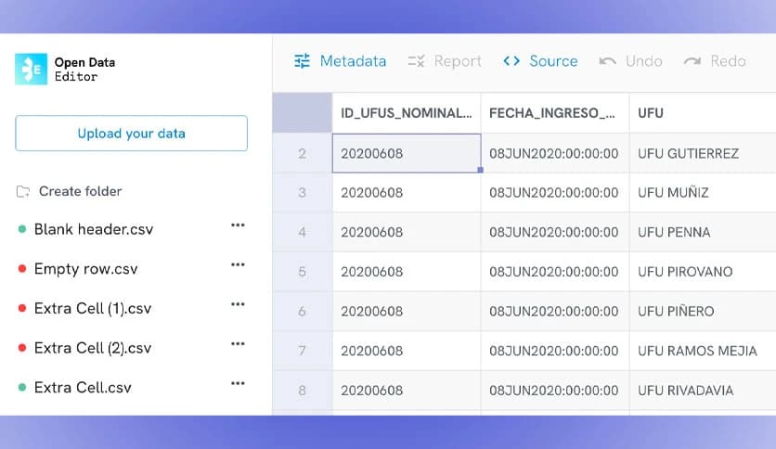This screenshot has height=449, width=776.
Task: Select the 20200608 cell in row 2
Action: coord(407,153)
